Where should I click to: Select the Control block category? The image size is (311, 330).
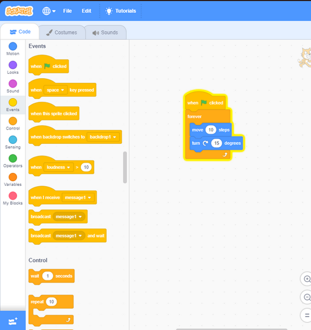[x=13, y=124]
